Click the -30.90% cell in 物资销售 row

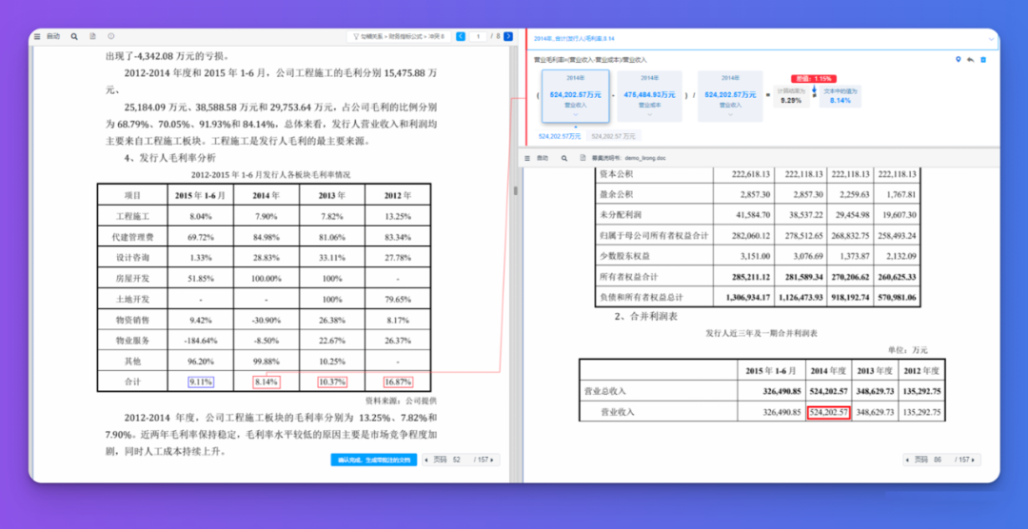click(267, 320)
